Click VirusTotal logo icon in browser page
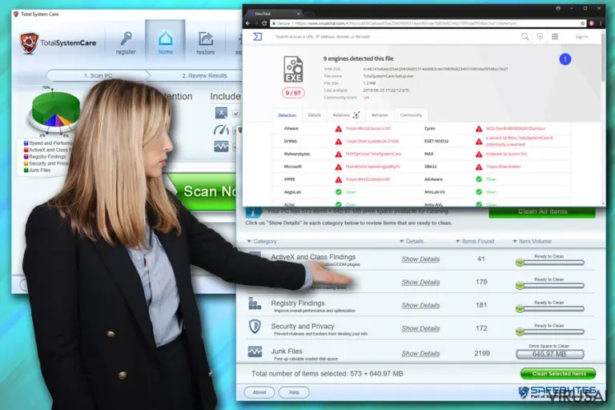This screenshot has width=615, height=410. coord(257,37)
